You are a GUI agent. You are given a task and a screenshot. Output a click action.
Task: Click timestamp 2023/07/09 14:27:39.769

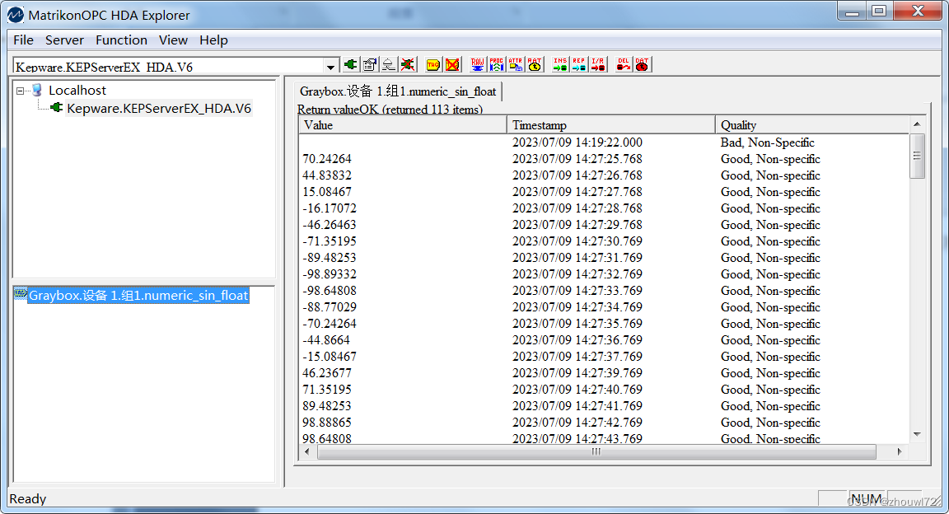577,373
